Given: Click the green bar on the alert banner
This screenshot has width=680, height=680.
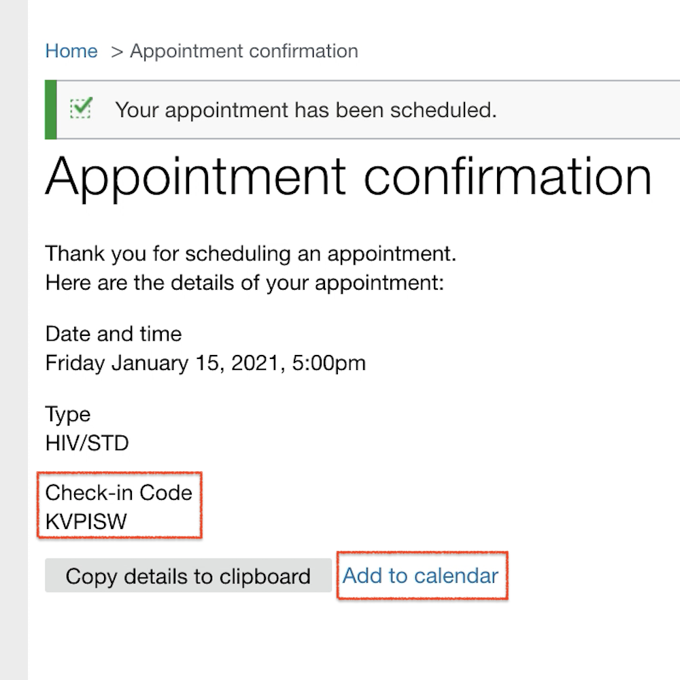Looking at the screenshot, I should click(x=51, y=109).
